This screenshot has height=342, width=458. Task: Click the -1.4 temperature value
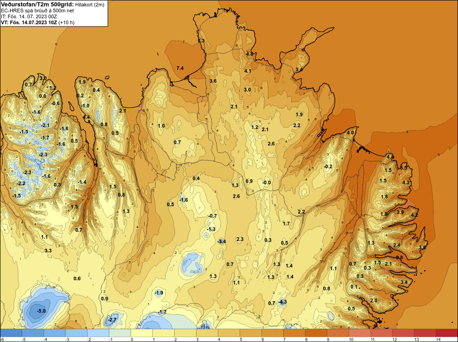[82, 182]
